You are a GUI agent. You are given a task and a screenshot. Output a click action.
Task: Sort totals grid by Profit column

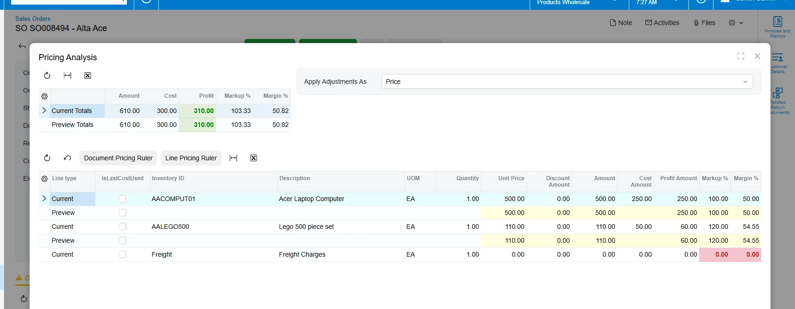click(x=198, y=96)
